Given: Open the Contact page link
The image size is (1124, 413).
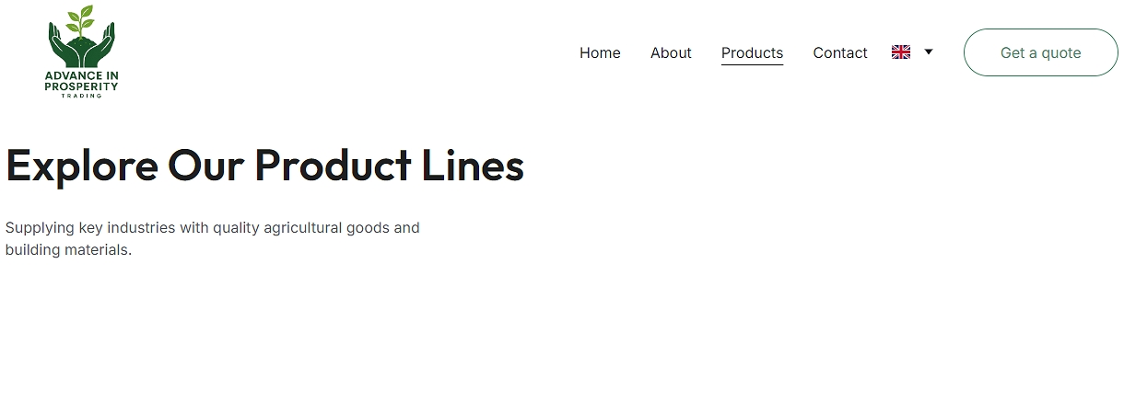Looking at the screenshot, I should point(840,53).
